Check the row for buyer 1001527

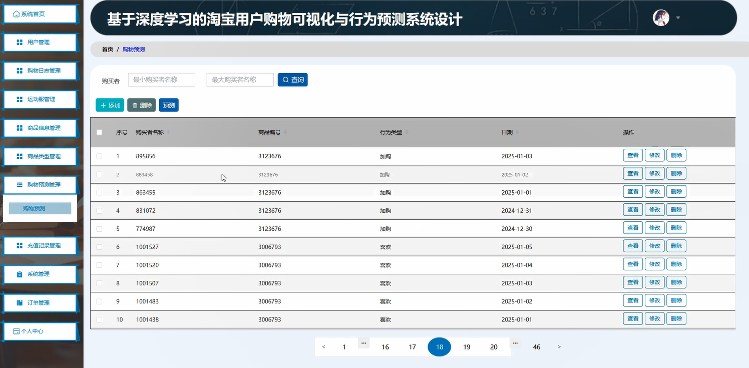pos(99,247)
